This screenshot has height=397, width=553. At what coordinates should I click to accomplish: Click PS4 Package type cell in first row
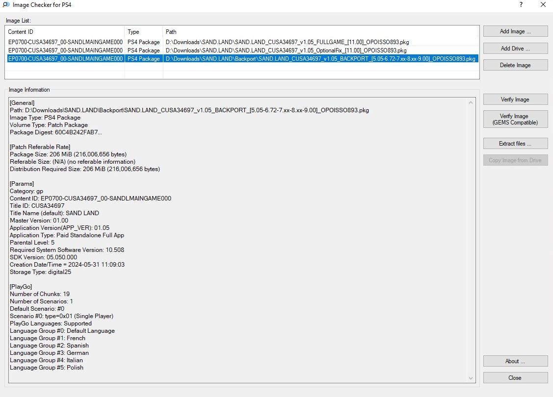click(x=144, y=42)
